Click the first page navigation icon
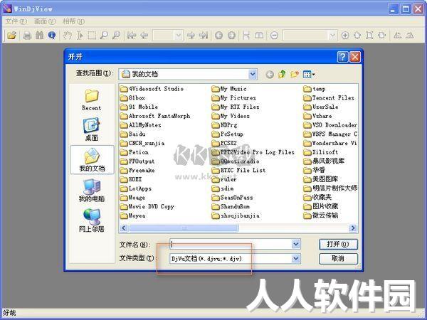 (x=132, y=36)
